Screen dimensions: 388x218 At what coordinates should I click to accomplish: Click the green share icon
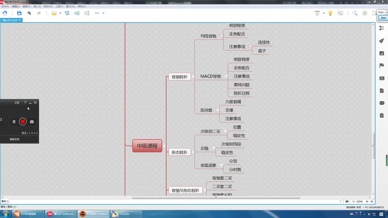pos(365,13)
